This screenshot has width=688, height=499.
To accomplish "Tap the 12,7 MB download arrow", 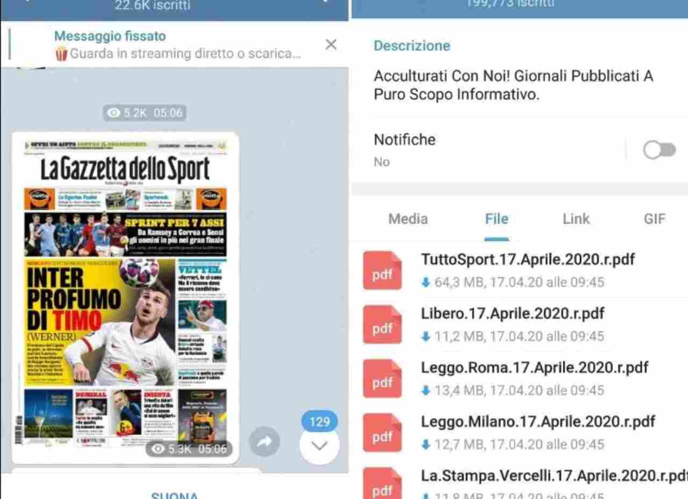I will [426, 445].
